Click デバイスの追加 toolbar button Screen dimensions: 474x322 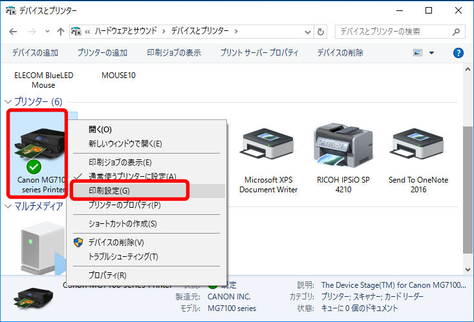(35, 53)
